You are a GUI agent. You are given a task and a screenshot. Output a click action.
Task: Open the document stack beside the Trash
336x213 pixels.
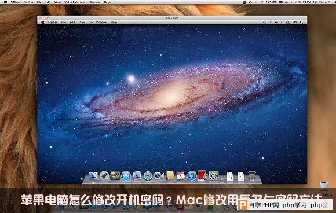point(241,176)
